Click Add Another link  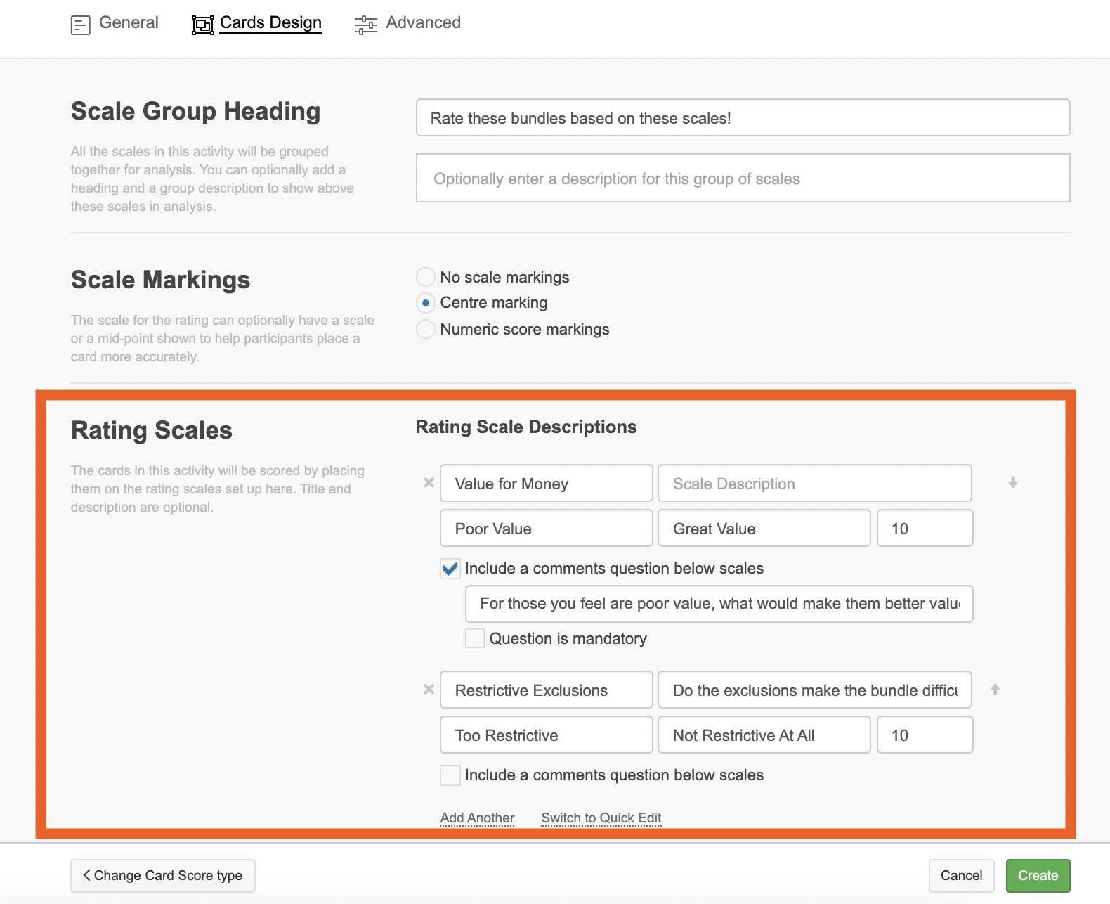point(477,818)
